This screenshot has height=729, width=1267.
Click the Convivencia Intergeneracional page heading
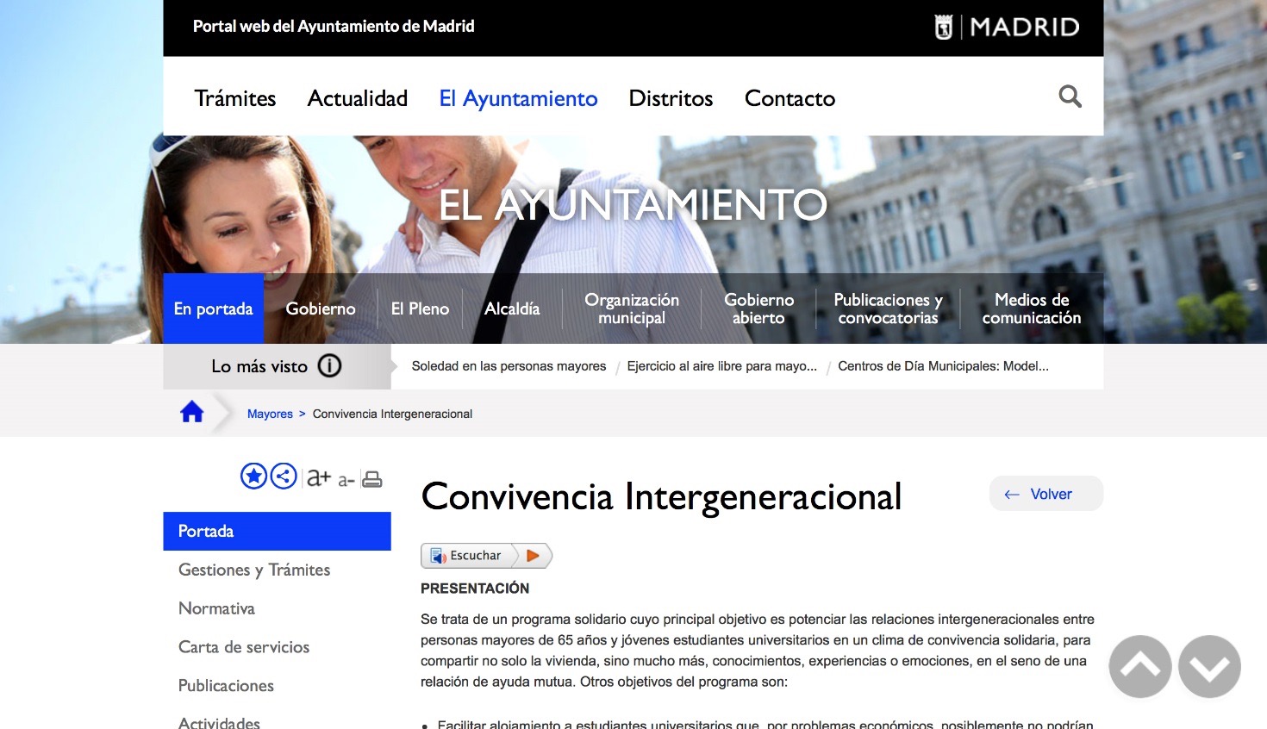click(x=661, y=497)
